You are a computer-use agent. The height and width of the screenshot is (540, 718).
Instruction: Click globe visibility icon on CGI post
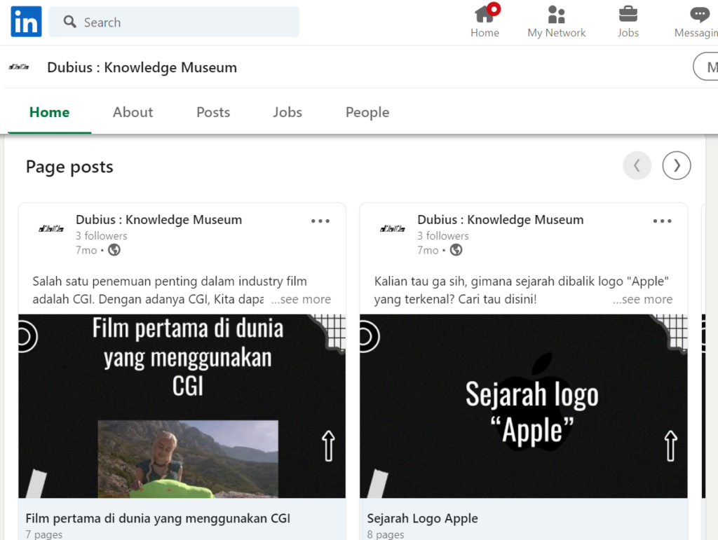coord(114,250)
